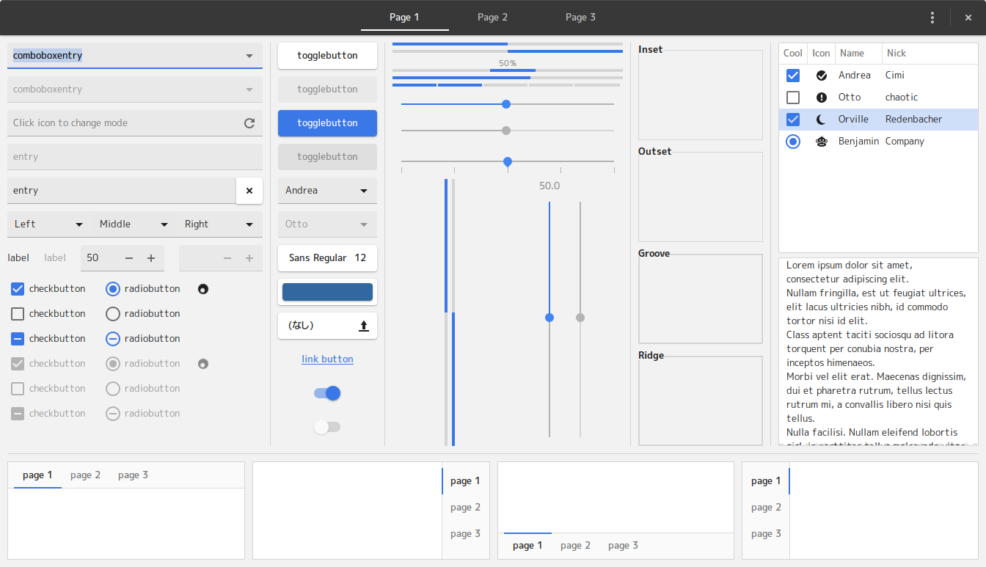Sort by Icon column header
Viewport: 986px width, 567px height.
(822, 54)
